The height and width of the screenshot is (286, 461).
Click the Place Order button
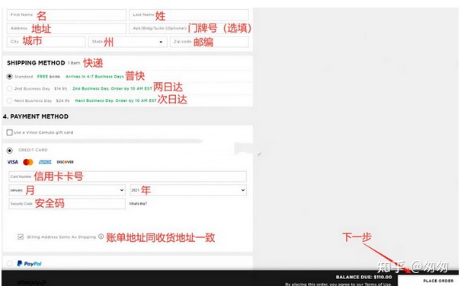tap(429, 281)
